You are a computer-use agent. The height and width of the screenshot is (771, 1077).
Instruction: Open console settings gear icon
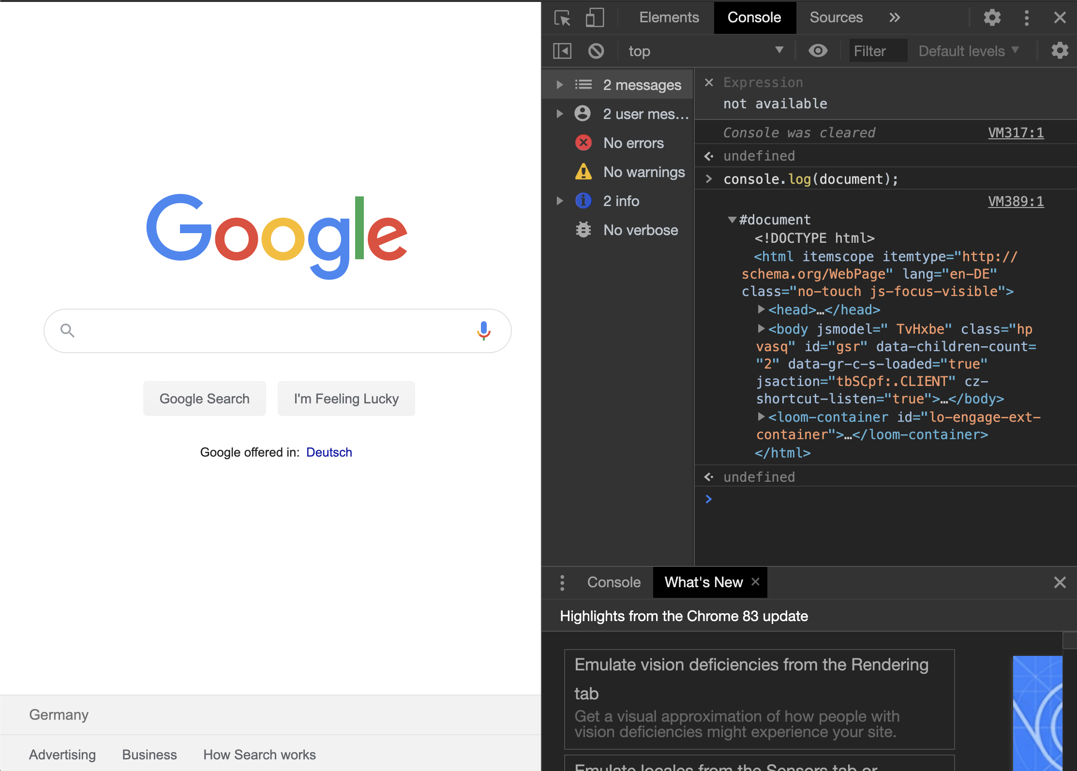[1060, 51]
